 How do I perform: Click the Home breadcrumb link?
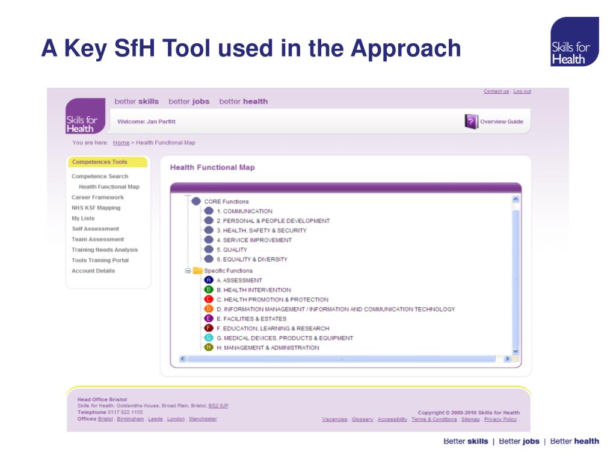click(x=121, y=143)
